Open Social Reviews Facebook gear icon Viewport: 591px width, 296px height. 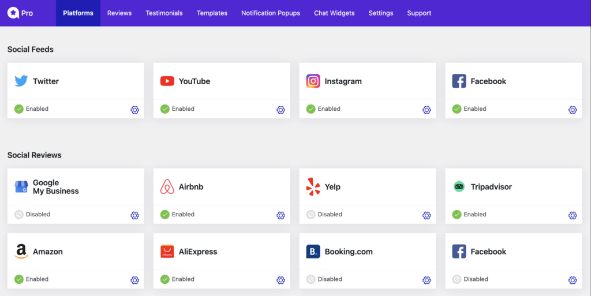click(572, 280)
